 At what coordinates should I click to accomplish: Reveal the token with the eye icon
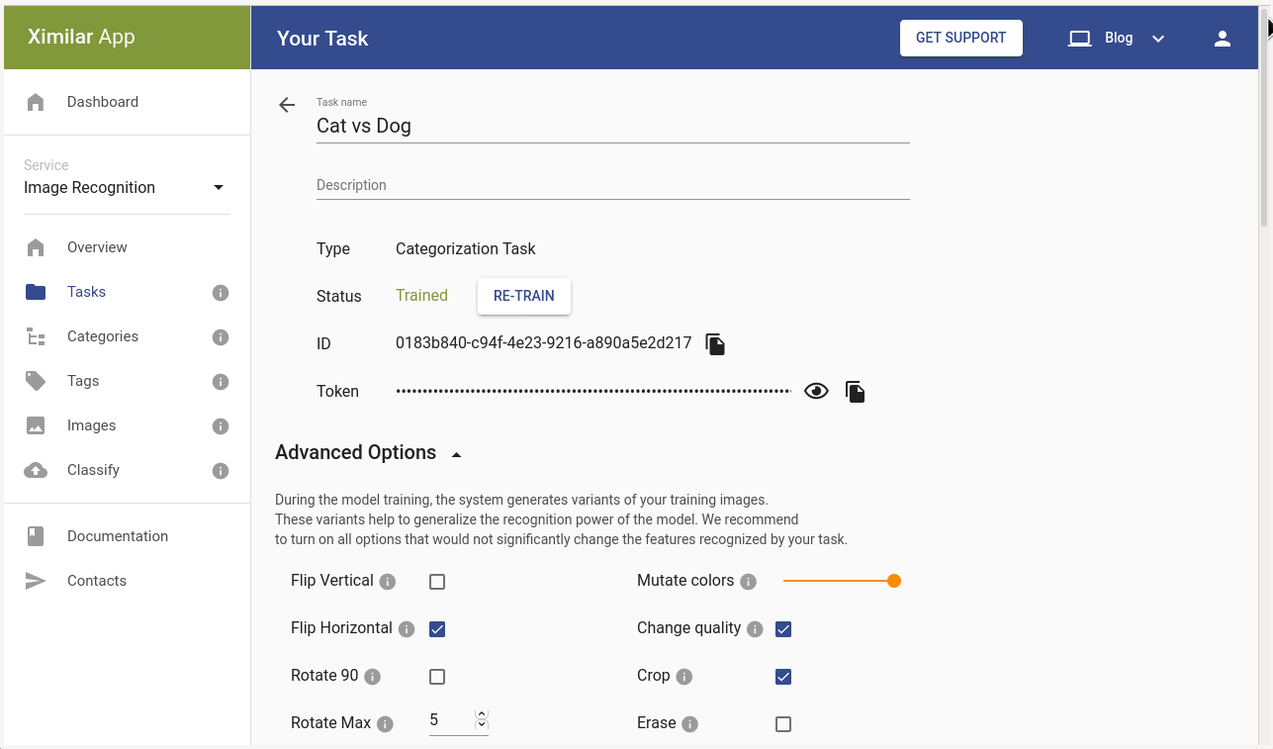pos(816,392)
